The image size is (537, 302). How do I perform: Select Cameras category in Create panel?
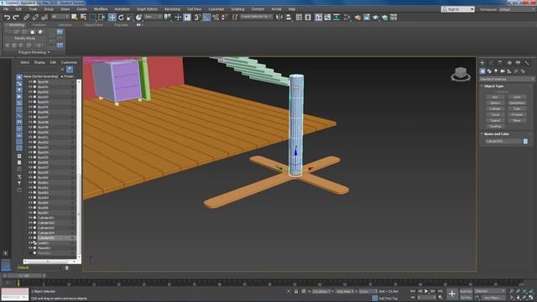(503, 71)
